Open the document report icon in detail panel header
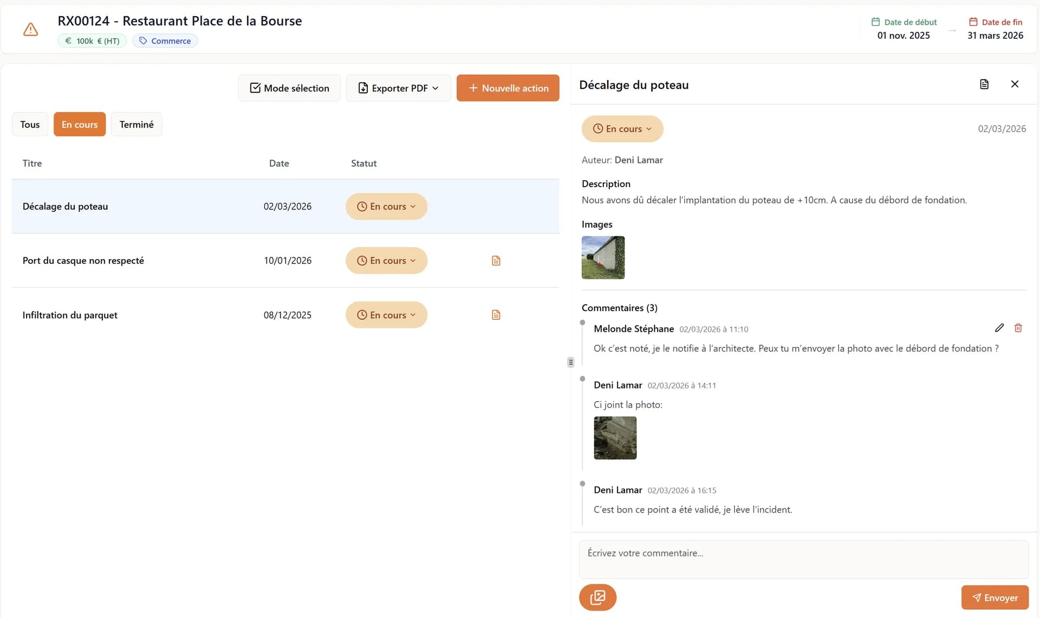This screenshot has width=1040, height=618. pyautogui.click(x=984, y=84)
